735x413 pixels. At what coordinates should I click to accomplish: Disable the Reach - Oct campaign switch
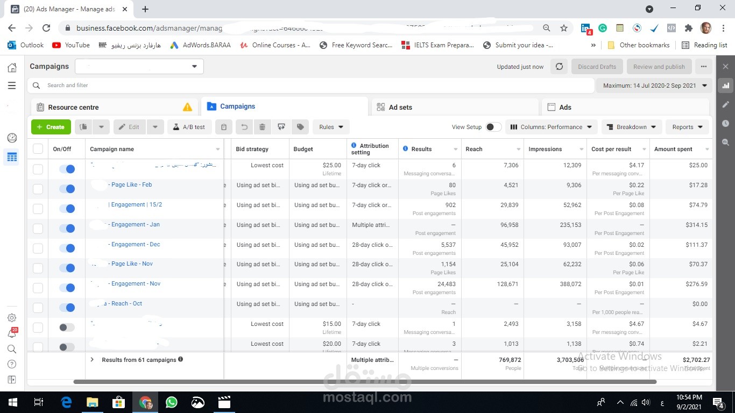(x=67, y=308)
